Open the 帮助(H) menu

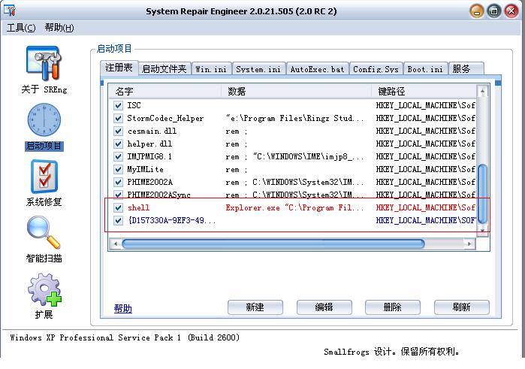coord(59,28)
